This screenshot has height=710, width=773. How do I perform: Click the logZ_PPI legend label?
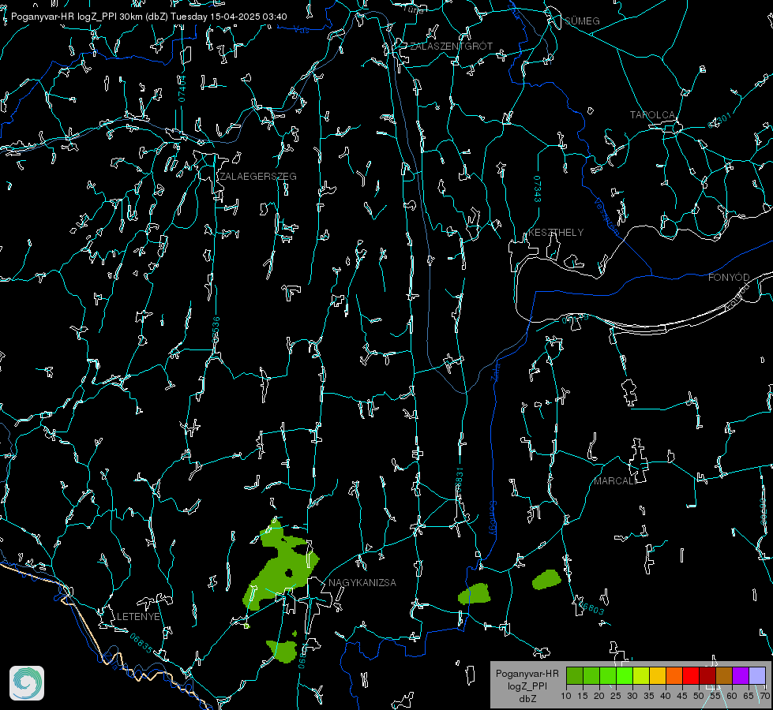527,686
